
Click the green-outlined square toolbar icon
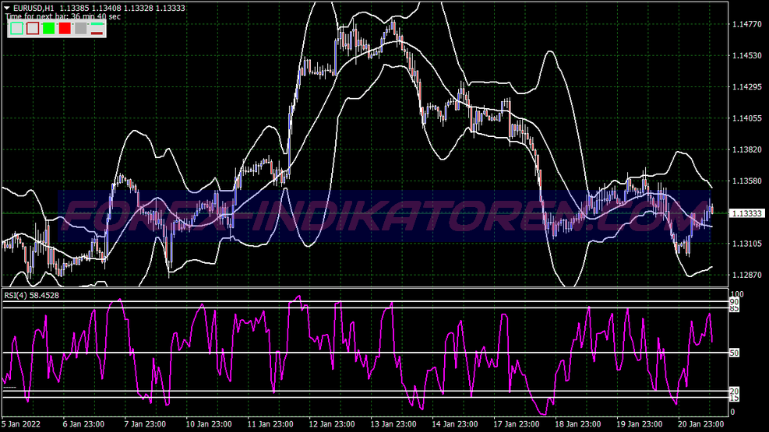coord(16,29)
